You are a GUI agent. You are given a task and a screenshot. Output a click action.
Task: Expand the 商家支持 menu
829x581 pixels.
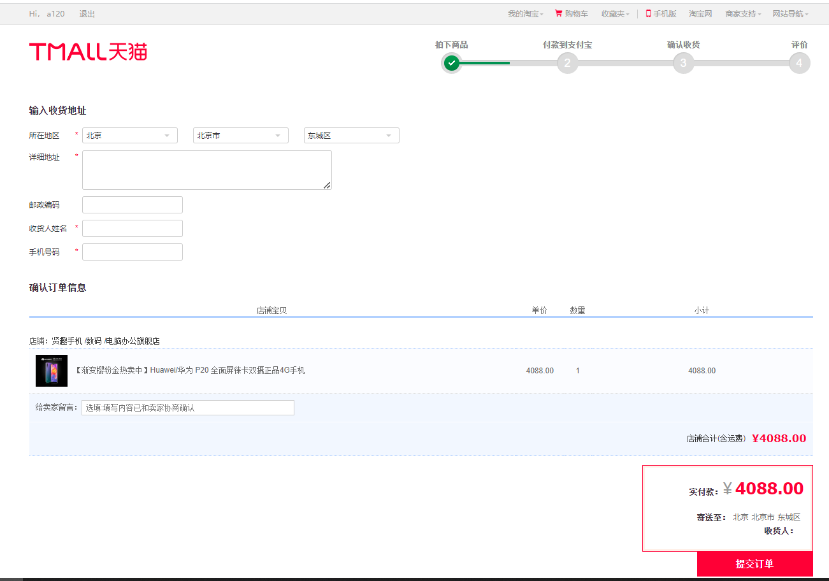pos(743,14)
